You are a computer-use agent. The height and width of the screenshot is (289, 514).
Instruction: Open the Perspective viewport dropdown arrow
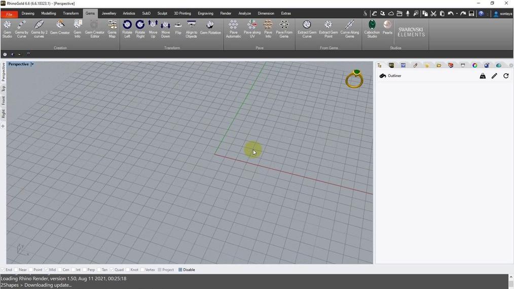(x=32, y=64)
